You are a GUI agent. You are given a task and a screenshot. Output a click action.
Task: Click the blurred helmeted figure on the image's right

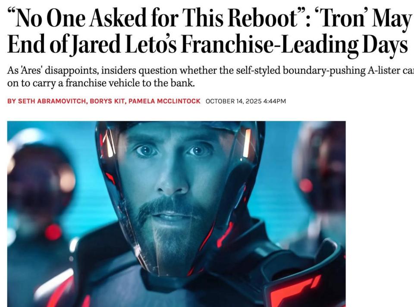click(321, 169)
